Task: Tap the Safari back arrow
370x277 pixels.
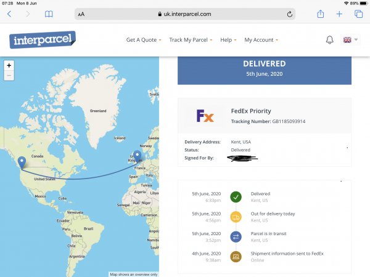Action: click(x=9, y=14)
